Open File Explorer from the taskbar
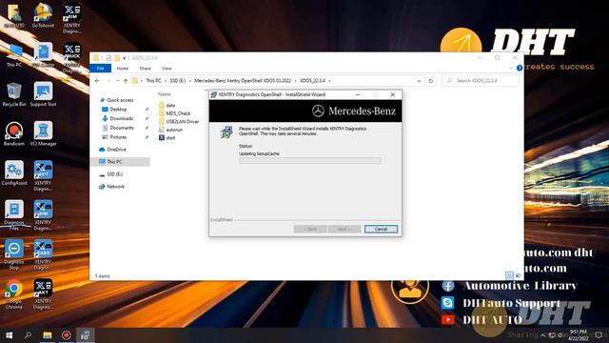 coord(48,334)
